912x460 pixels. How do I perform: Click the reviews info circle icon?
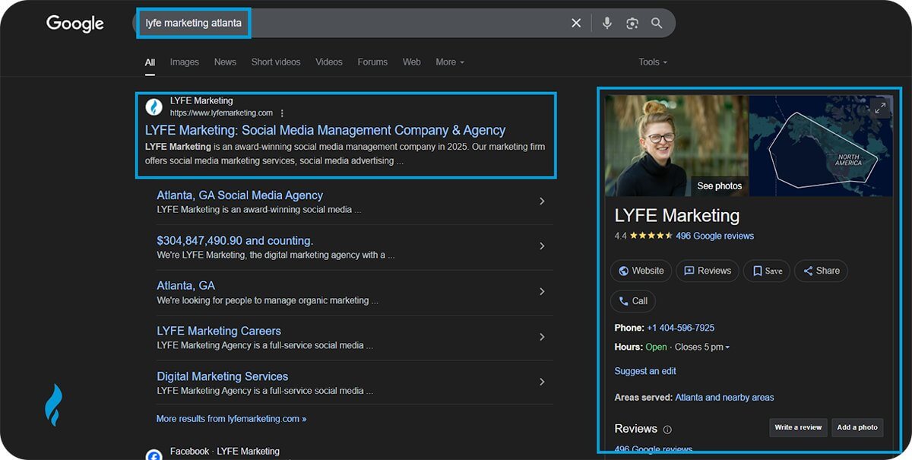click(x=667, y=430)
